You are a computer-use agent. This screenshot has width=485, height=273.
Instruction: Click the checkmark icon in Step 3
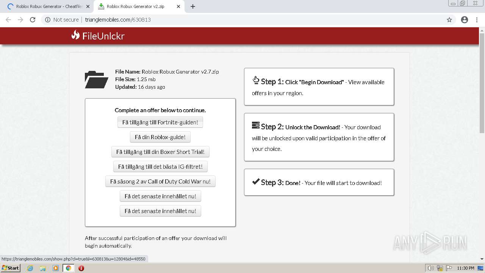[x=256, y=182]
